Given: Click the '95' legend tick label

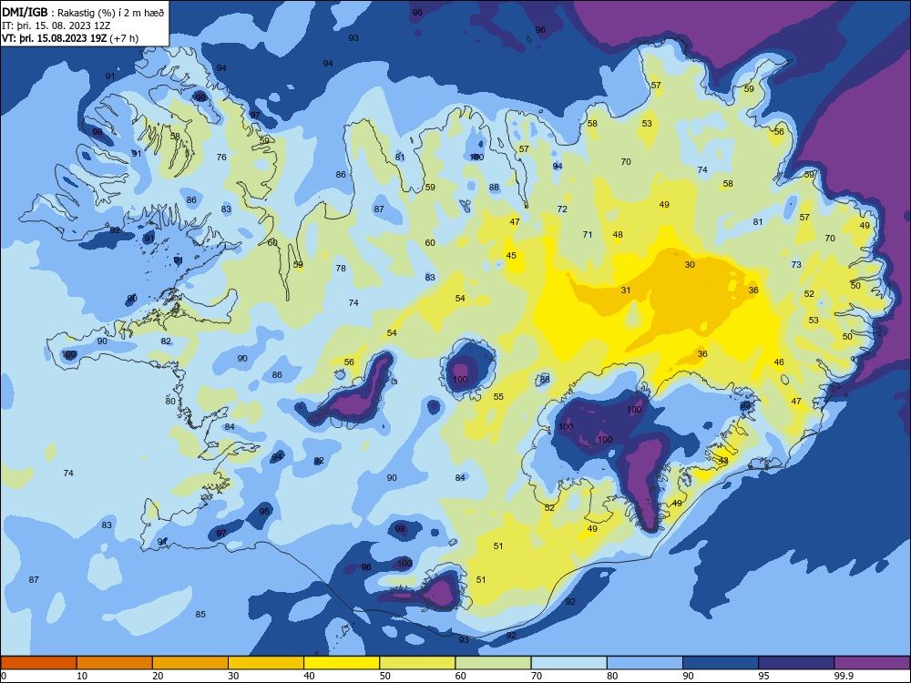Looking at the screenshot, I should coord(763,676).
